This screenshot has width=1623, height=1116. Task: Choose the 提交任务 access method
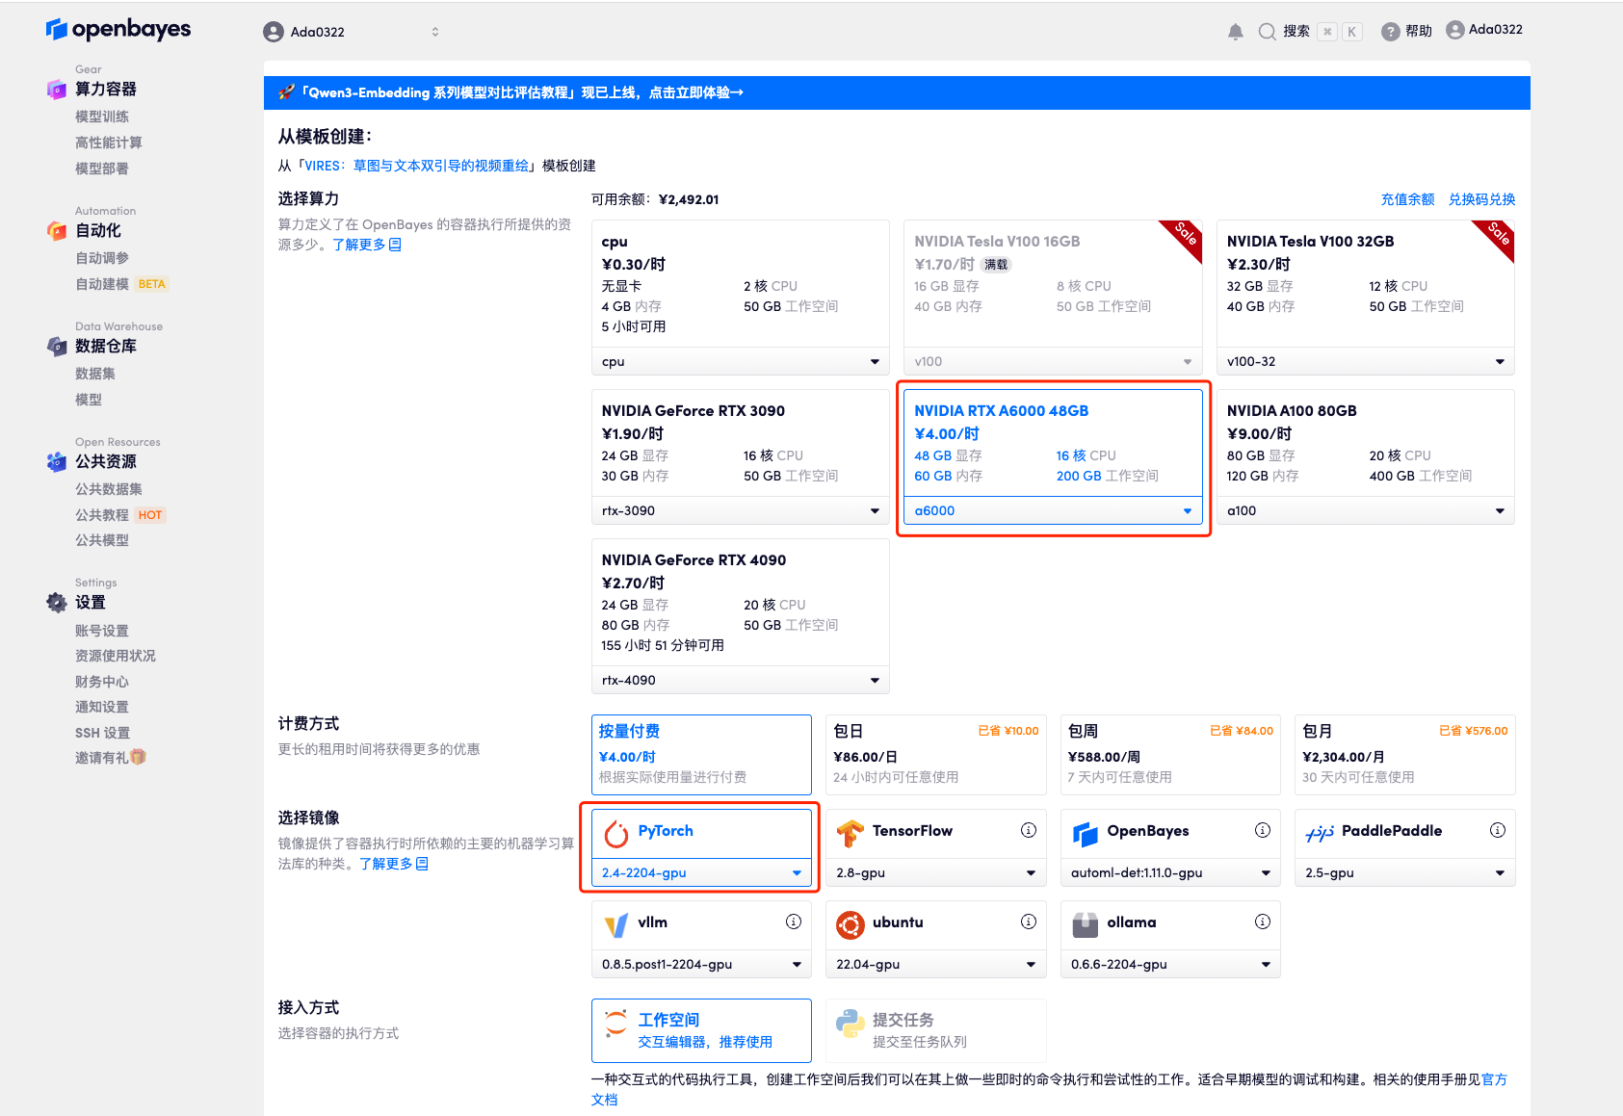pyautogui.click(x=935, y=1030)
